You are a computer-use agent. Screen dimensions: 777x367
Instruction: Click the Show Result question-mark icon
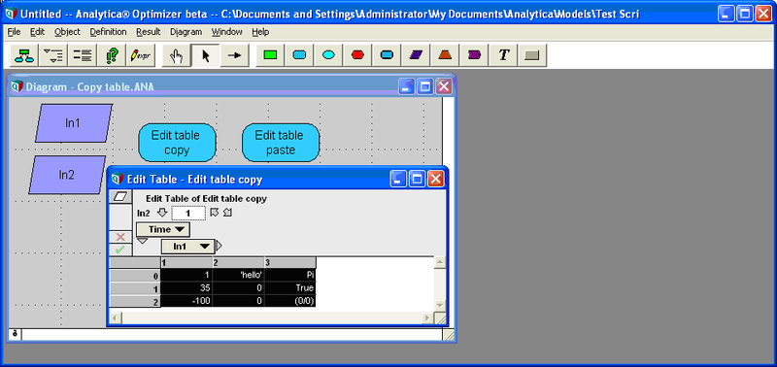(x=111, y=55)
